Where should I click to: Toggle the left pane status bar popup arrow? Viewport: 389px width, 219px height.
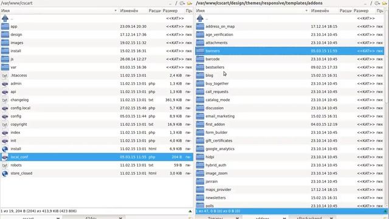tap(190, 211)
